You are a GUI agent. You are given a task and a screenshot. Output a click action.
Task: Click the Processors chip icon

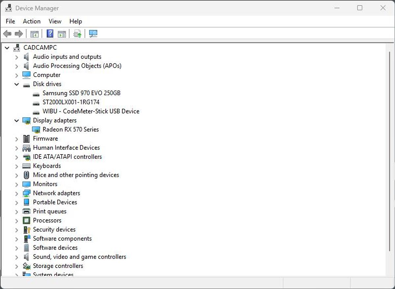26,221
